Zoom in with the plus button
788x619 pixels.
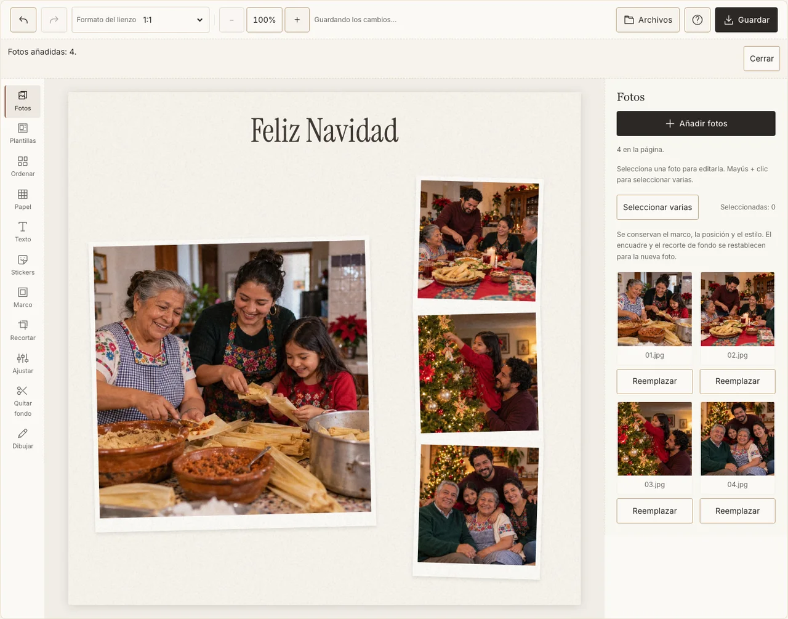click(297, 20)
